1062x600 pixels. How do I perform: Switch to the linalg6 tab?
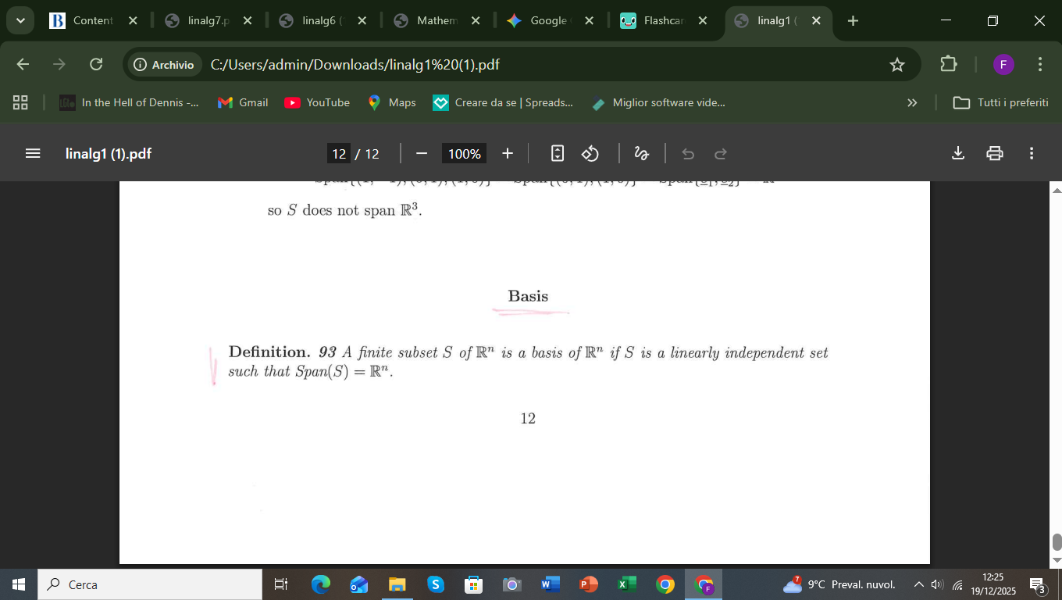coord(323,20)
